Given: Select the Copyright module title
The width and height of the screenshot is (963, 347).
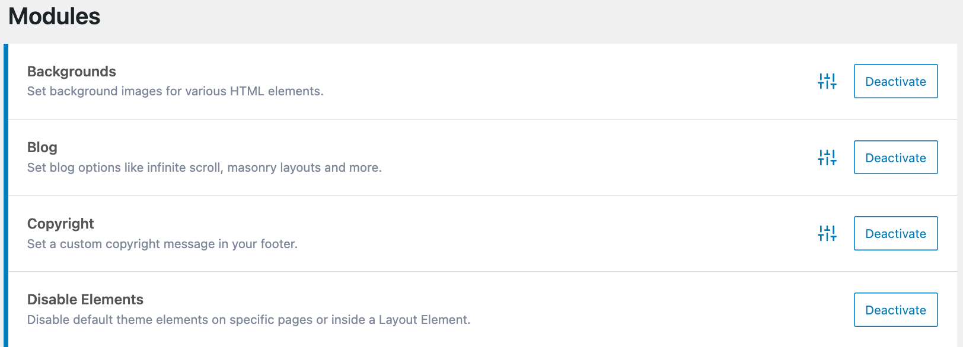Looking at the screenshot, I should click(x=60, y=224).
